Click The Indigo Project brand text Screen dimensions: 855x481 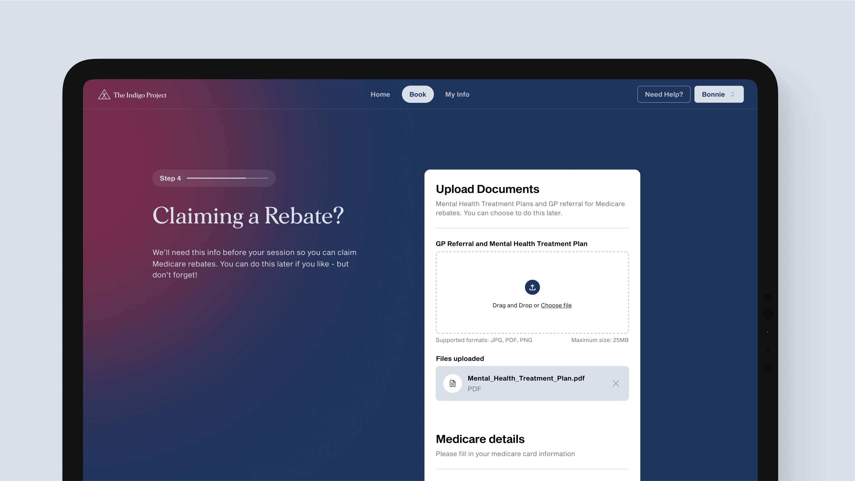click(x=140, y=95)
